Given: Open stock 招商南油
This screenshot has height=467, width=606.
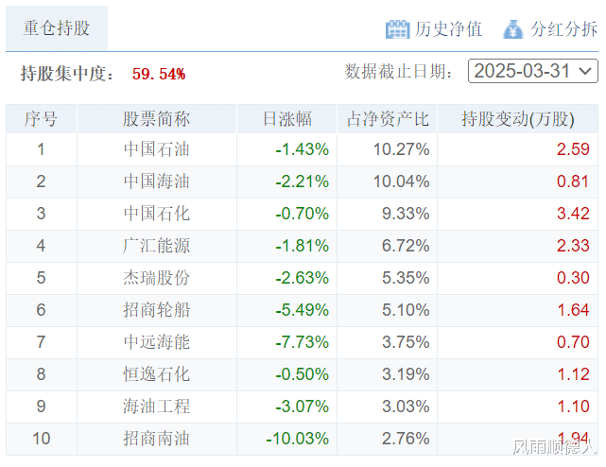Looking at the screenshot, I should point(157,439).
